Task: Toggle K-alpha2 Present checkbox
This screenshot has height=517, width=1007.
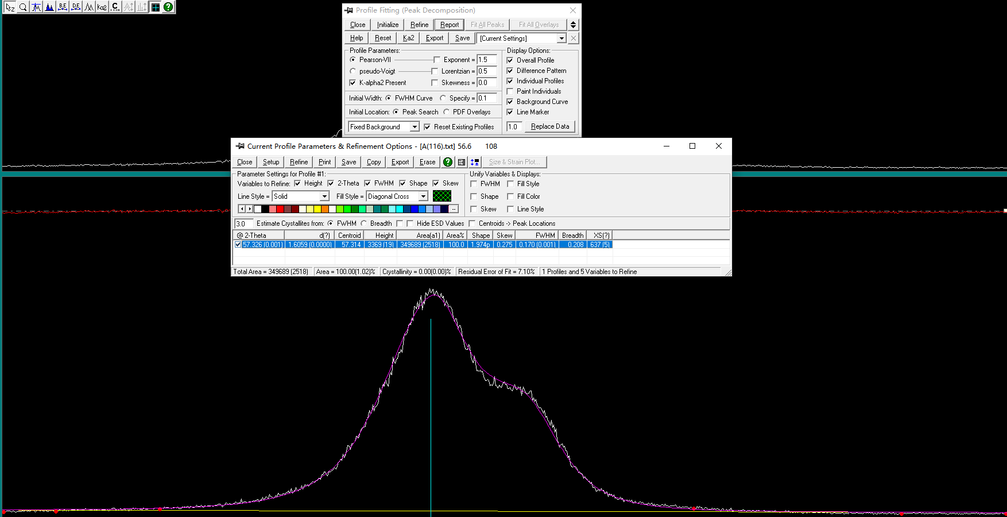Action: tap(353, 83)
